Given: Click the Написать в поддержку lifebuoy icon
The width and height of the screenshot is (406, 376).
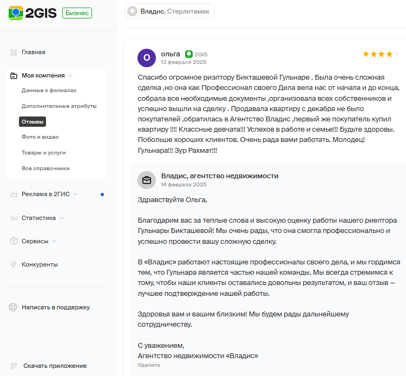Looking at the screenshot, I should point(13,307).
